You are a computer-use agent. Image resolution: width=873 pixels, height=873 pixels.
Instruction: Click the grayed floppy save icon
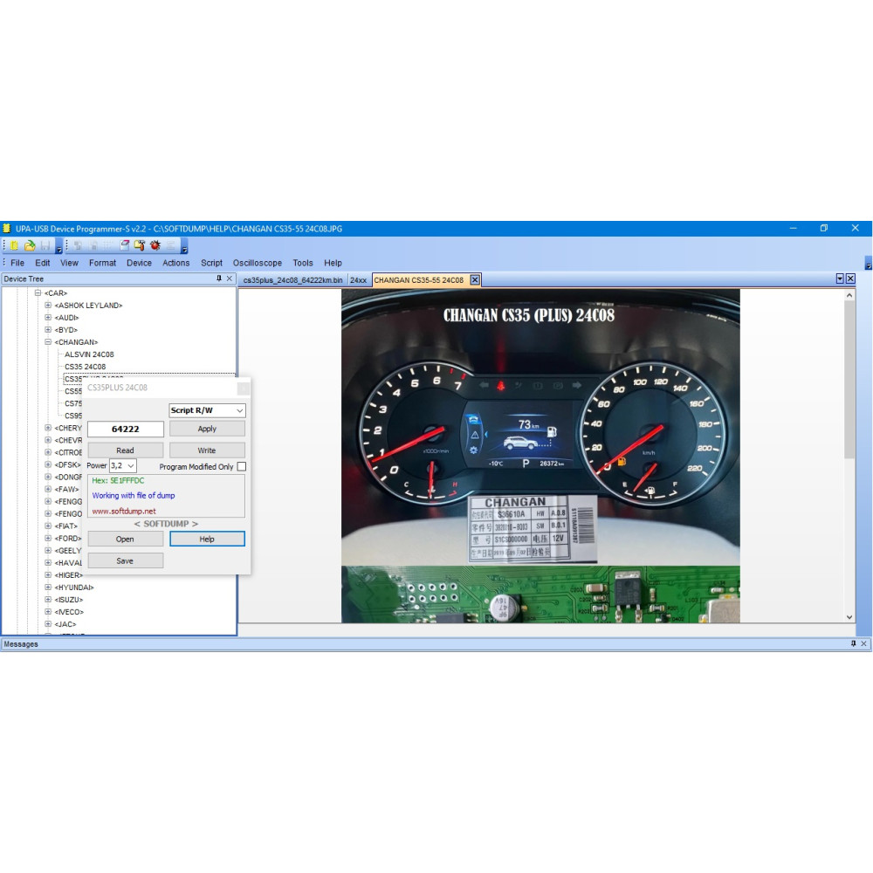45,245
